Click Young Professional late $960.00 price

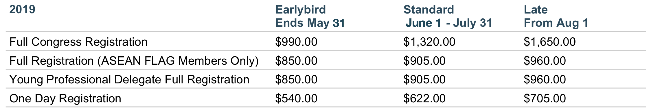tap(545, 80)
